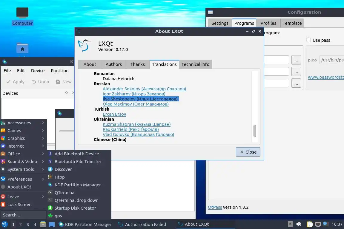
Task: Open Alexander Sokolov translator link
Action: pyautogui.click(x=144, y=89)
